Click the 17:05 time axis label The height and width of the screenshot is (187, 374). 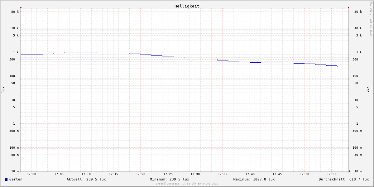[x=59, y=174]
